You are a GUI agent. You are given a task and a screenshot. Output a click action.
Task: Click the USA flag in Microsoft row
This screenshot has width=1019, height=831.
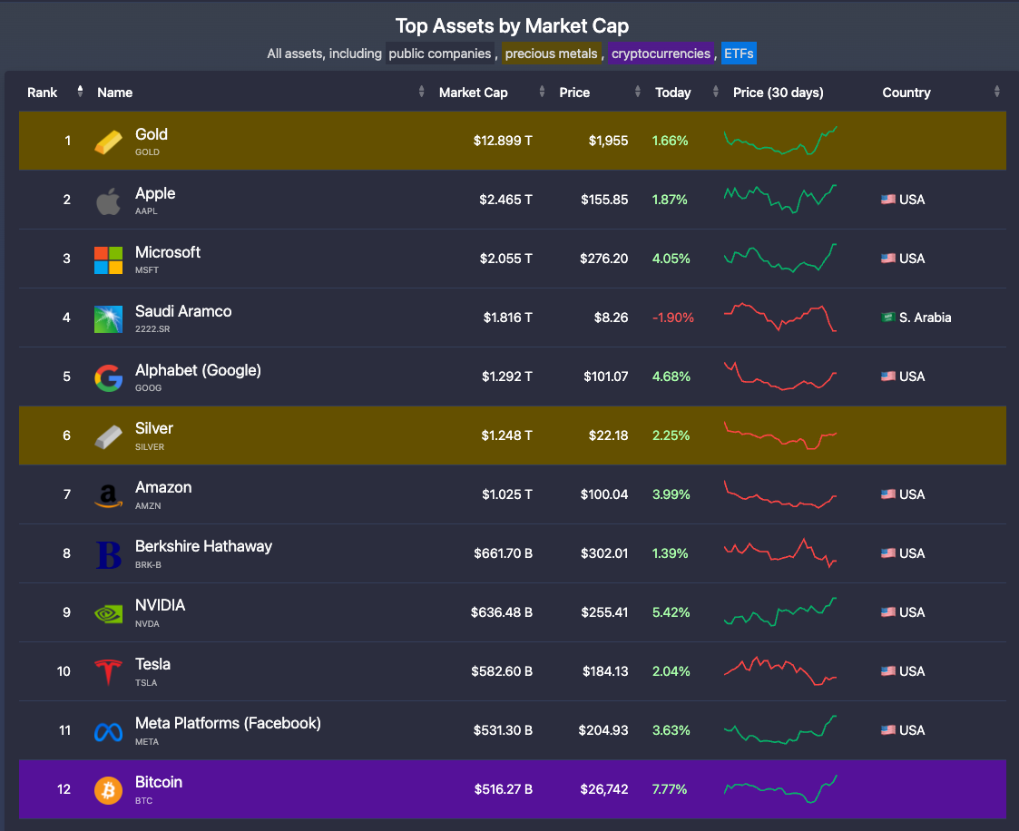point(887,259)
